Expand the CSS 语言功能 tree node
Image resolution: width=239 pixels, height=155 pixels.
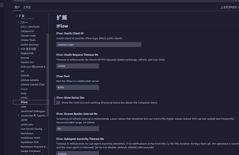tap(19, 49)
